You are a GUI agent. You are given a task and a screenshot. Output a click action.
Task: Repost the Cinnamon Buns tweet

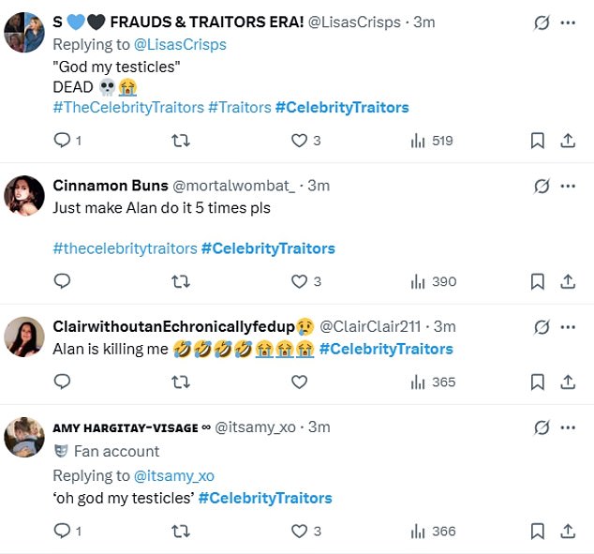coord(182,281)
